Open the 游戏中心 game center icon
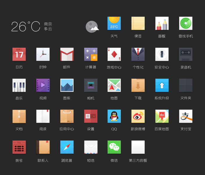 click(x=114, y=54)
